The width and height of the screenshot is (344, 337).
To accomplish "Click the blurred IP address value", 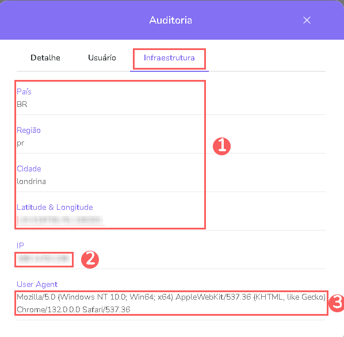I will point(44,259).
